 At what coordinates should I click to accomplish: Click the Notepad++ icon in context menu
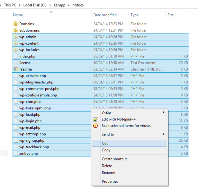point(95,119)
